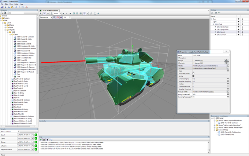Toggle the warning filter in the Log panel

[44, 139]
